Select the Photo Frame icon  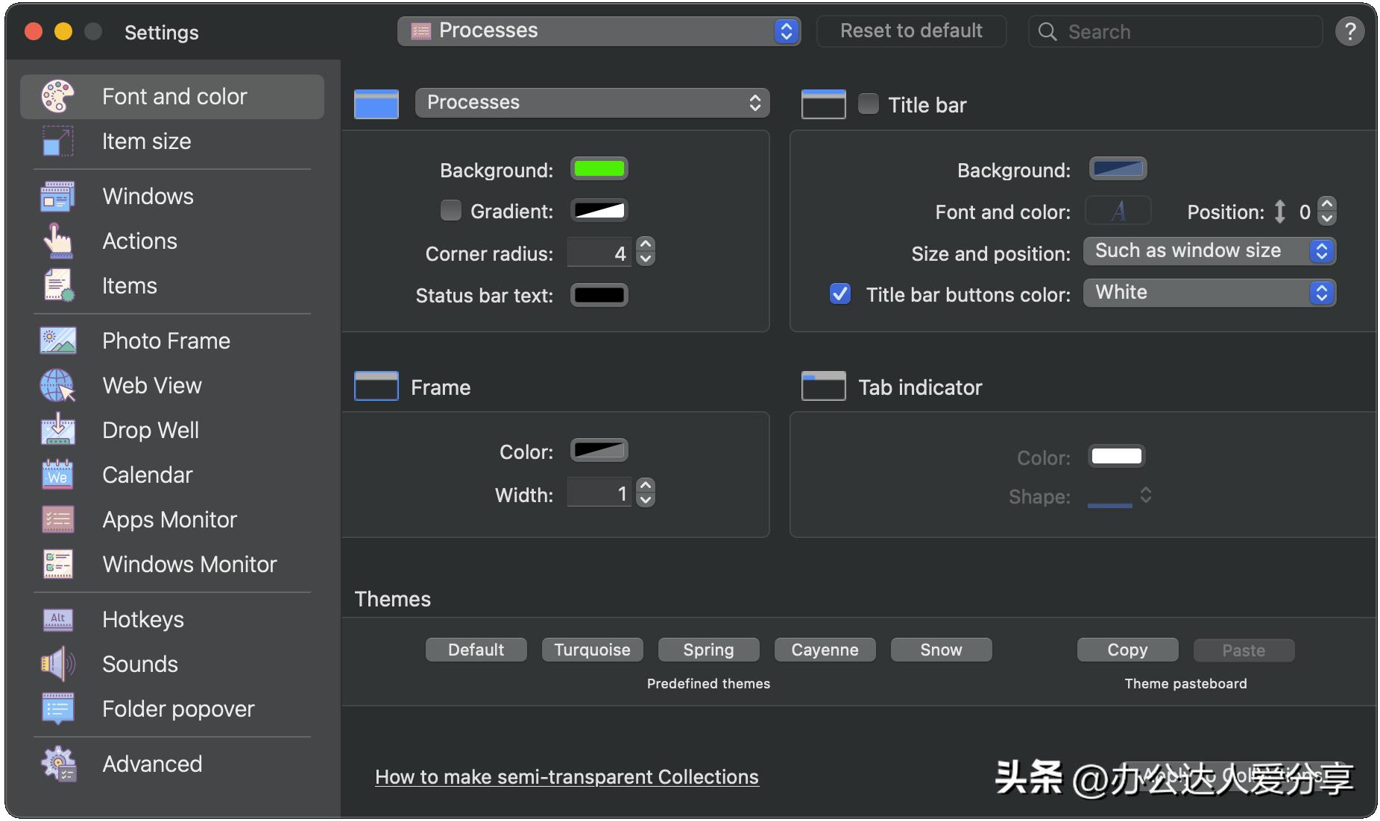(x=57, y=340)
